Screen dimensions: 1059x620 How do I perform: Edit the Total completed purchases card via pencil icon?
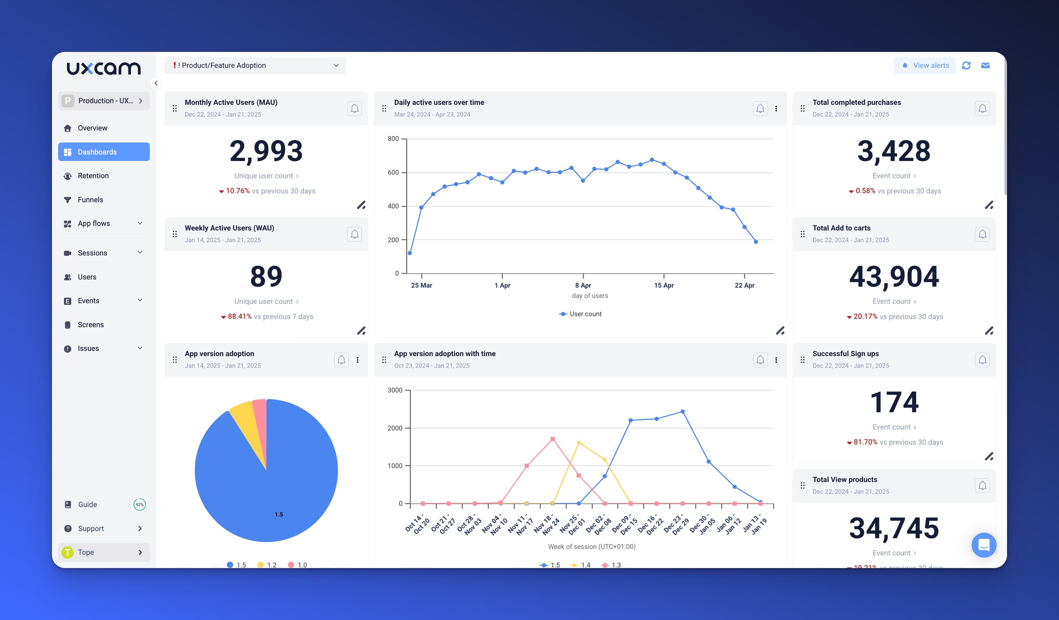[990, 205]
